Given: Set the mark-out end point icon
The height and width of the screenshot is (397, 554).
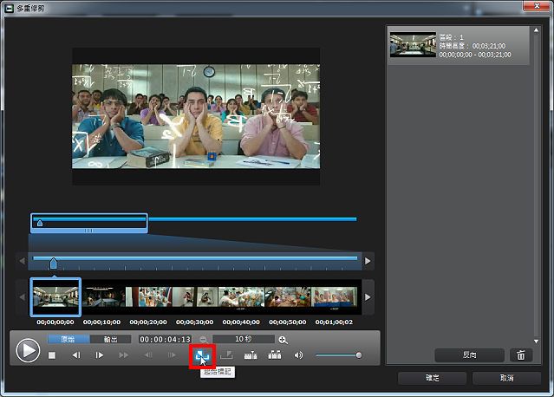Looking at the screenshot, I should (226, 355).
